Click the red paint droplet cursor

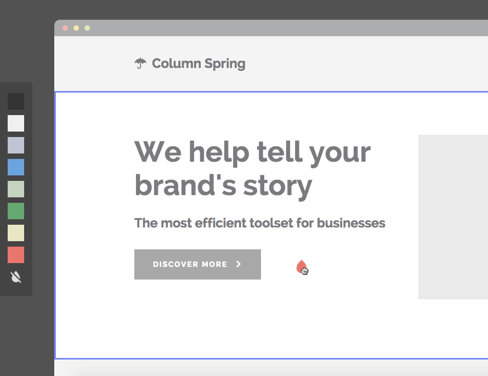(x=301, y=267)
